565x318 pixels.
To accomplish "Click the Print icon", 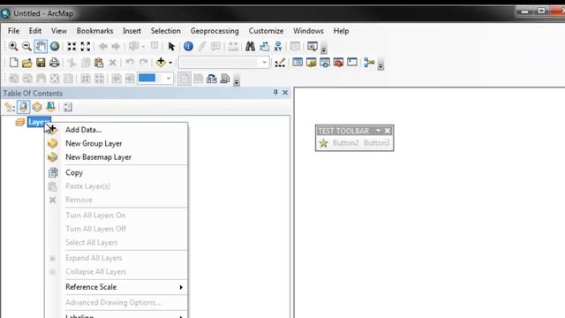I will (55, 63).
